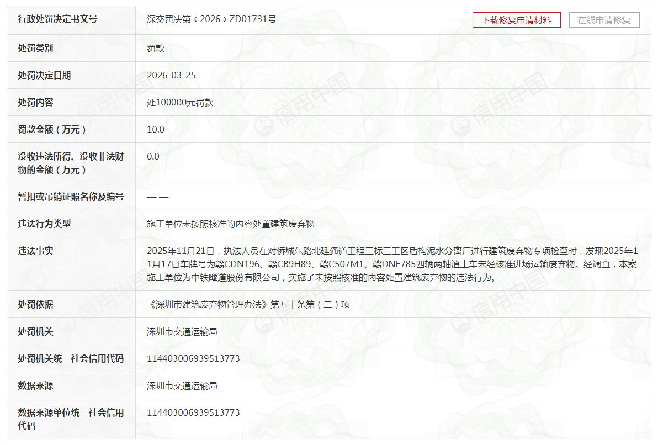Click the 罚款 value in 处罚类别 row
The height and width of the screenshot is (445, 658).
coord(156,49)
